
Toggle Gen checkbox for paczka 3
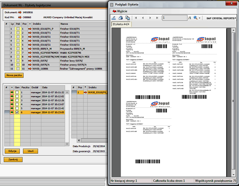(x=17, y=100)
